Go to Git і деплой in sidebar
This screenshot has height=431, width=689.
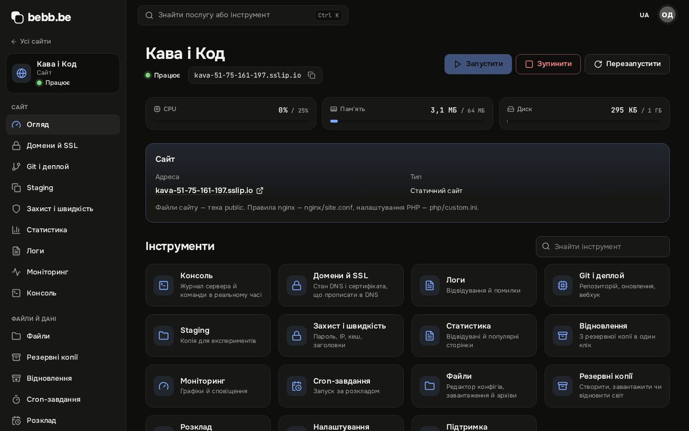(x=63, y=167)
